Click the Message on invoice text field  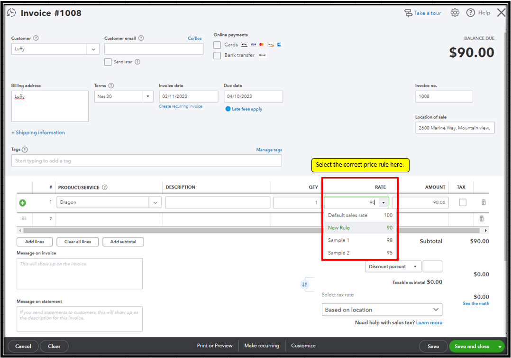point(80,273)
